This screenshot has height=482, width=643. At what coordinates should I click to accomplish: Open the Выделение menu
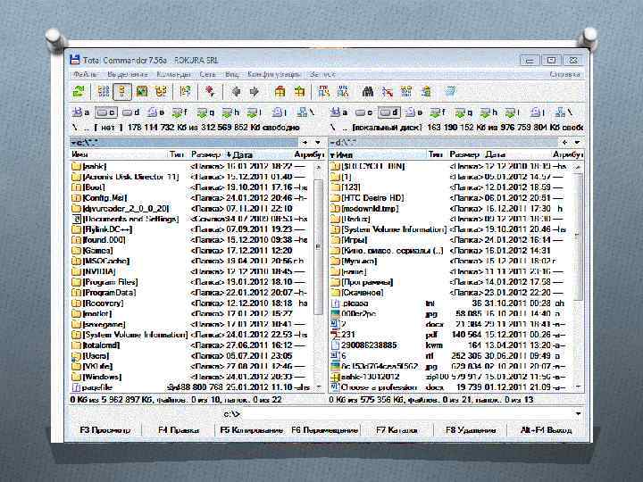128,74
